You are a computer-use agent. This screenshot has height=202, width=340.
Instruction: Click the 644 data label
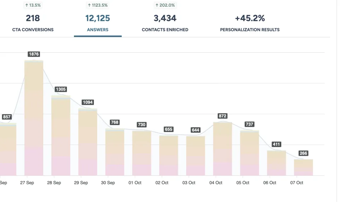[195, 130]
